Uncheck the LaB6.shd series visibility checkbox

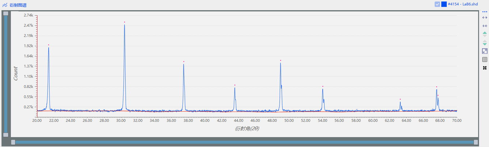coord(437,4)
